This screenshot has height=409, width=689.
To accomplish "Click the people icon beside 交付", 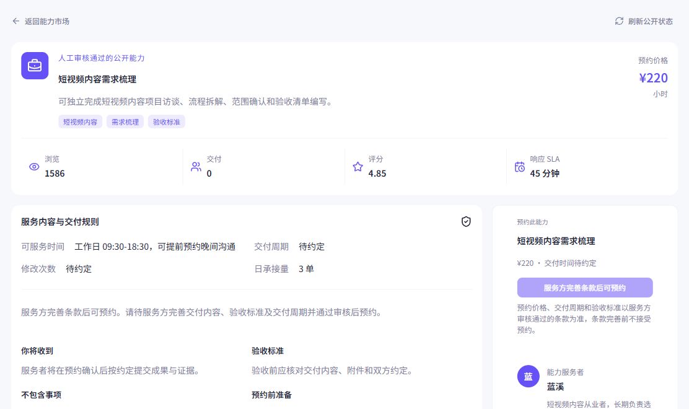I will 196,167.
